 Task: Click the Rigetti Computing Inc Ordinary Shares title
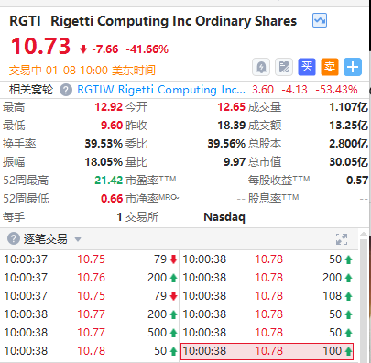point(173,21)
